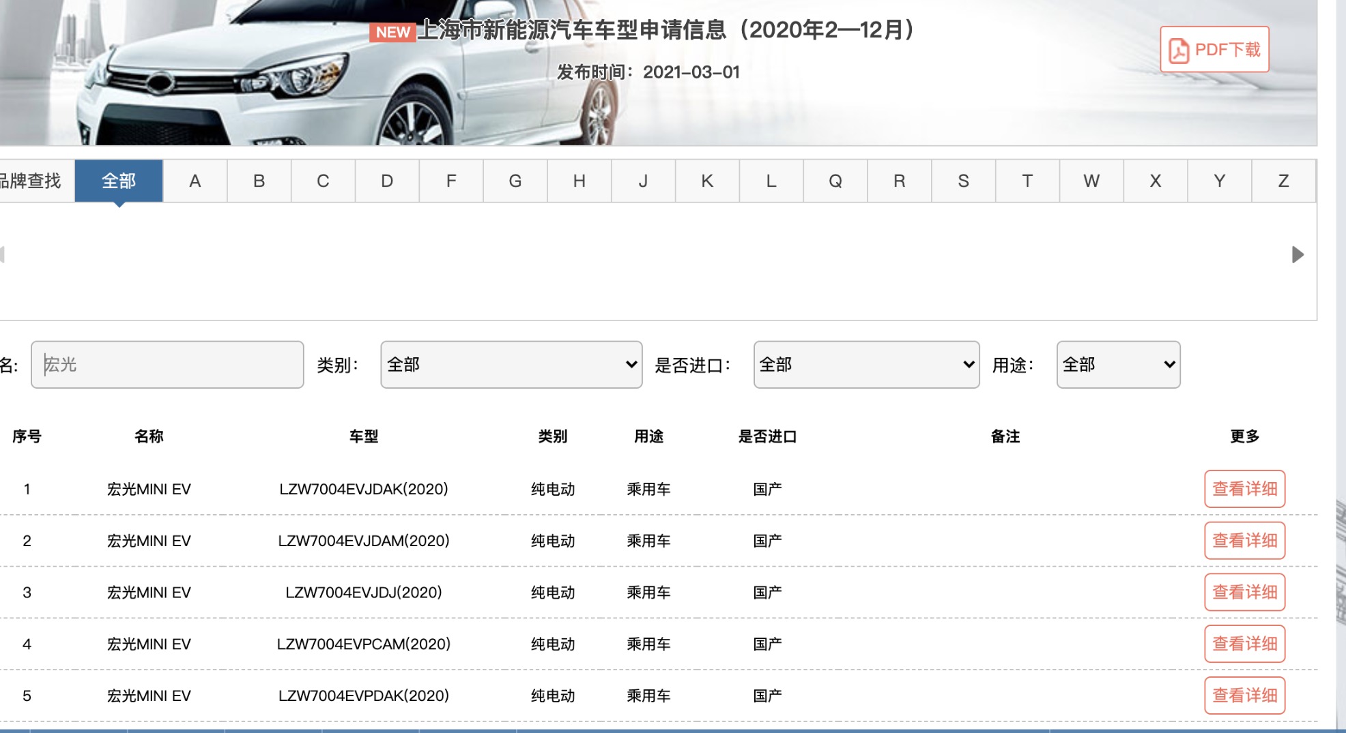The height and width of the screenshot is (733, 1346).
Task: Click model text LZW7004EVPDAK(2020)
Action: [364, 696]
